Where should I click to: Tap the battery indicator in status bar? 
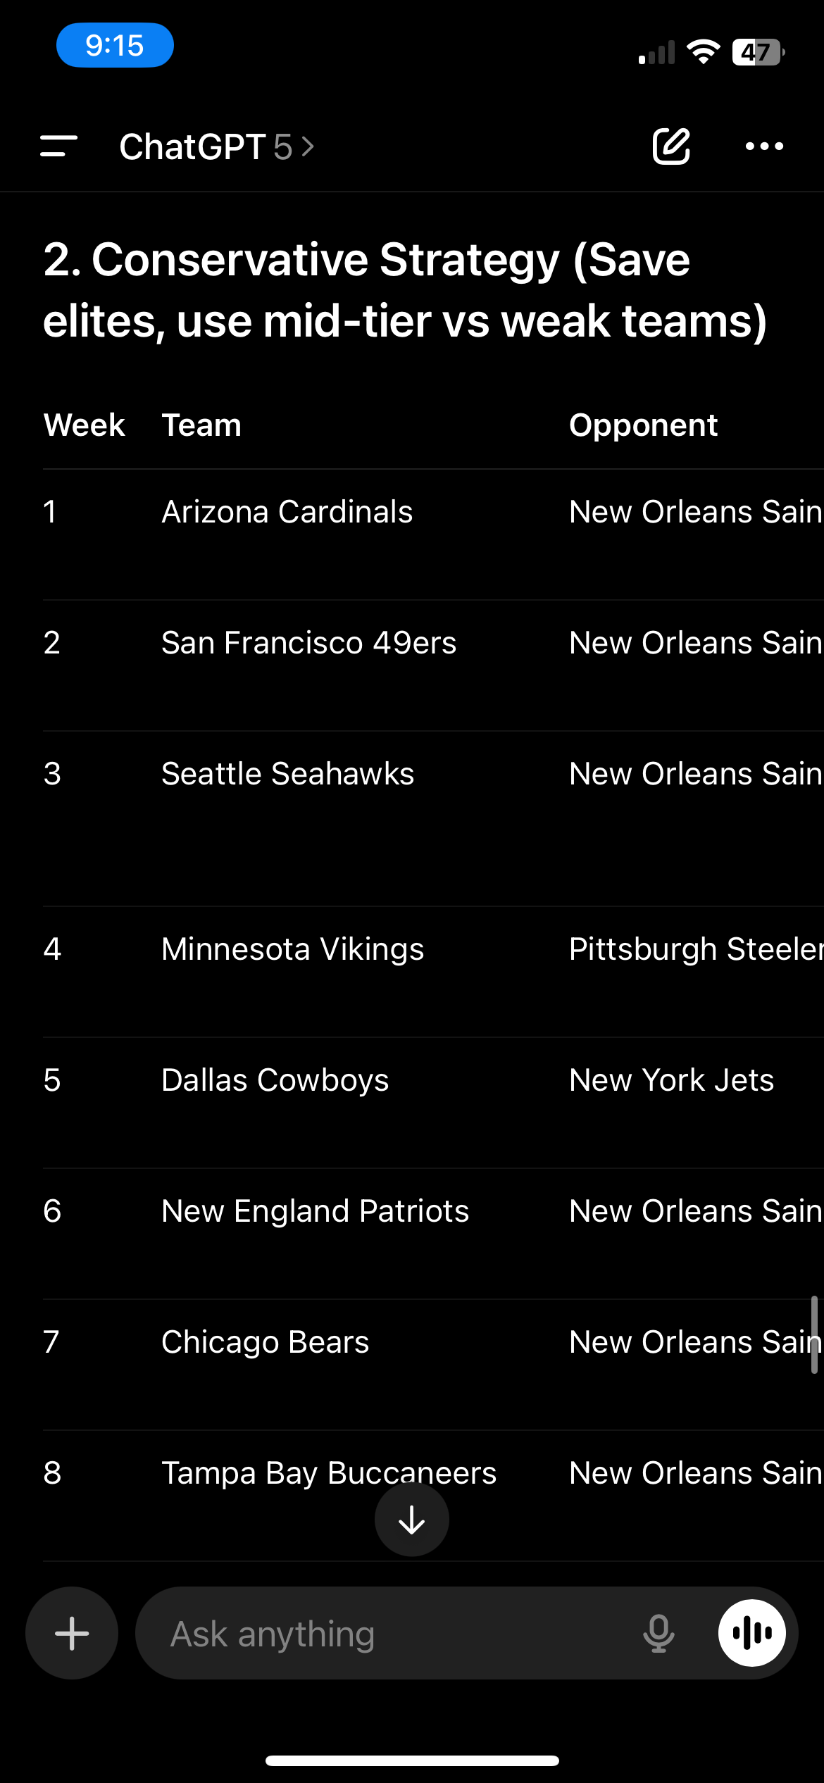759,52
